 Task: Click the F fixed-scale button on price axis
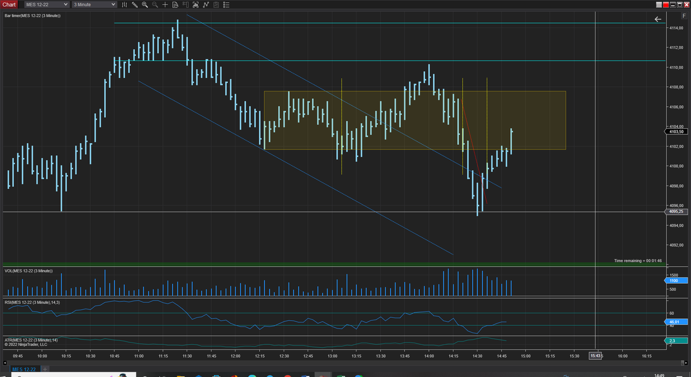(684, 16)
